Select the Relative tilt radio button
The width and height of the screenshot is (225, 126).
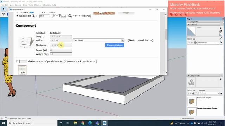coord(17,16)
